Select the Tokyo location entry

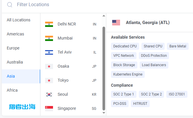[x=71, y=80]
